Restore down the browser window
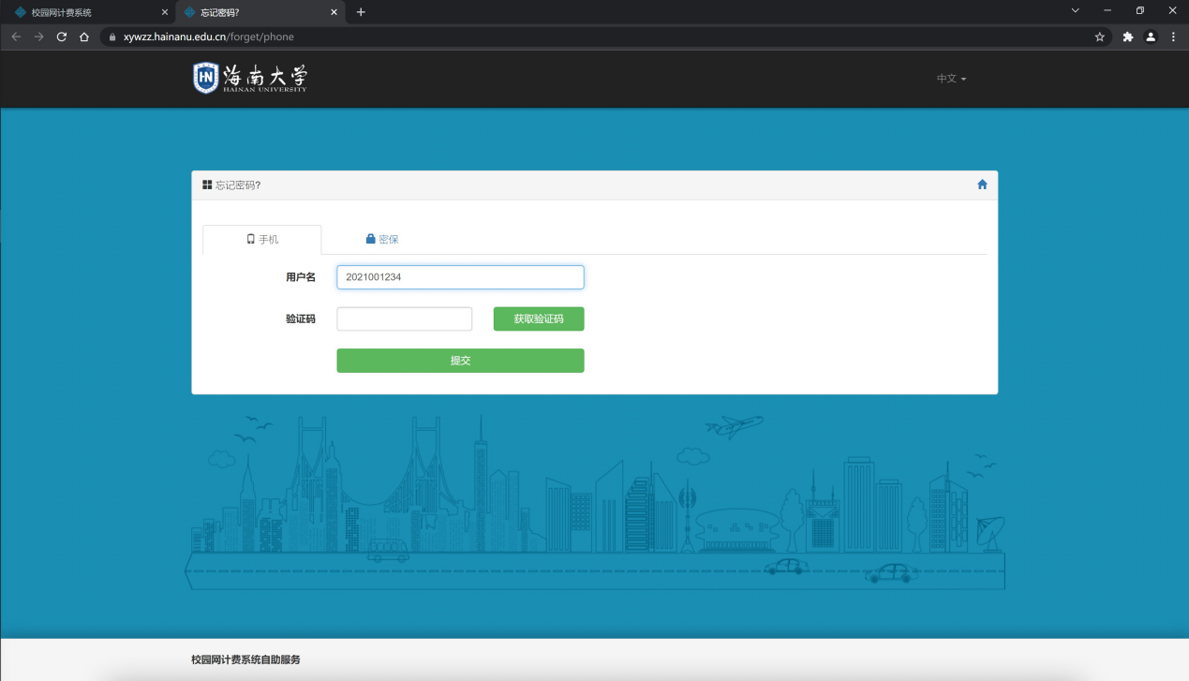The image size is (1189, 681). [x=1140, y=10]
